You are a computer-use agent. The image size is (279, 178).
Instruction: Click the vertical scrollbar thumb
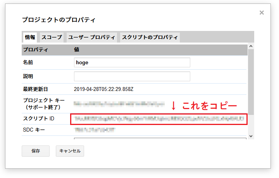251,82
